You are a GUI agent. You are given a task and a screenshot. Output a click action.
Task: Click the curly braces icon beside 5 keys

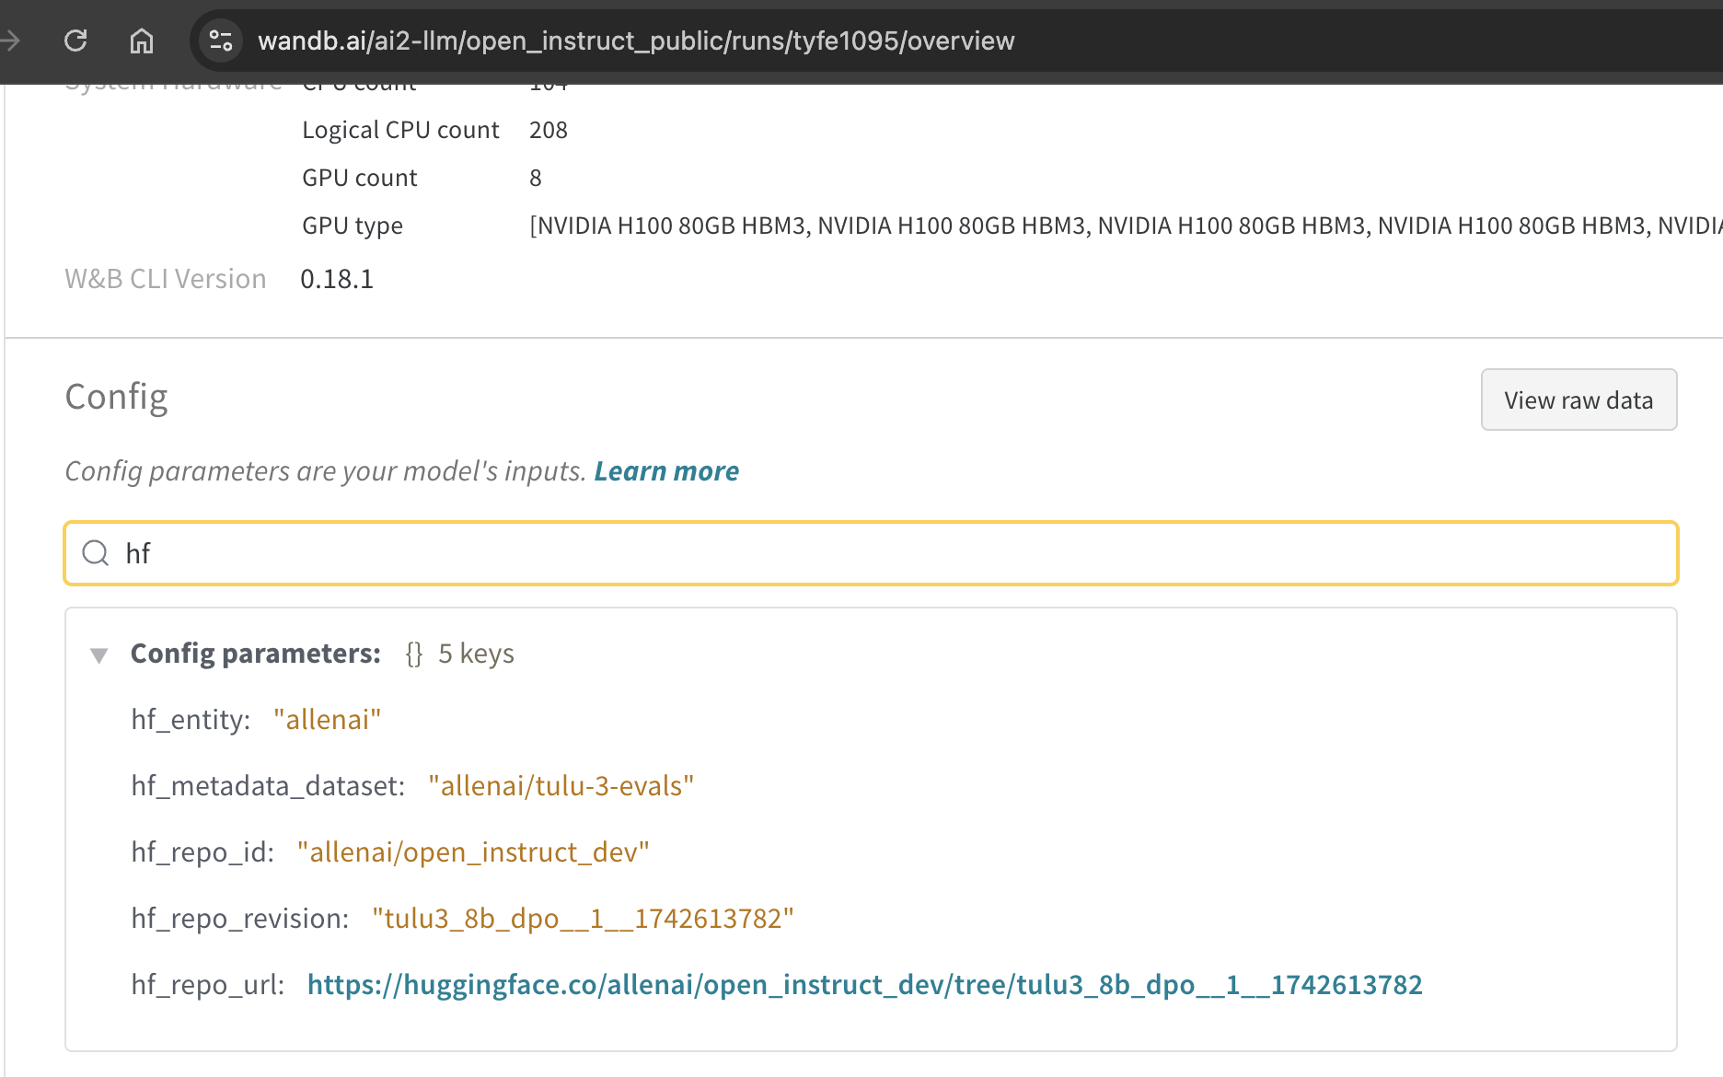coord(414,654)
